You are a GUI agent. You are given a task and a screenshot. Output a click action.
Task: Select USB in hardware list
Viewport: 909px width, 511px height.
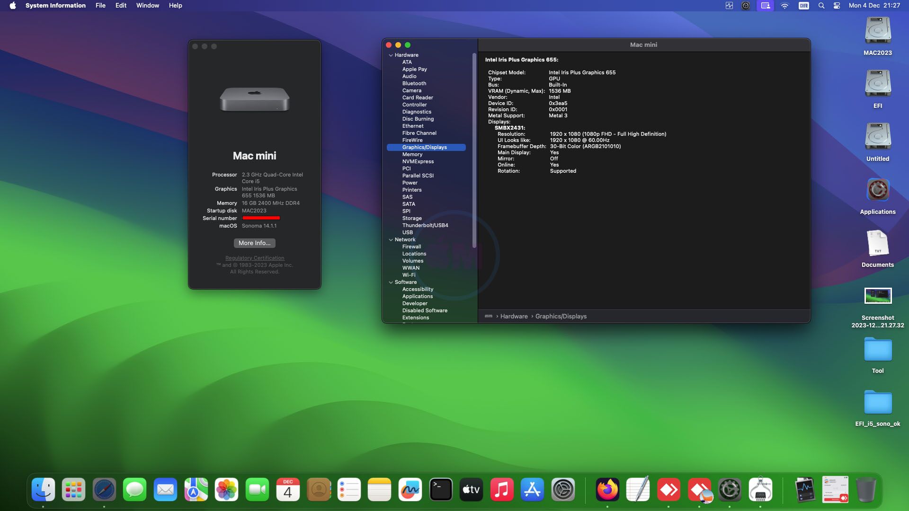[408, 233]
